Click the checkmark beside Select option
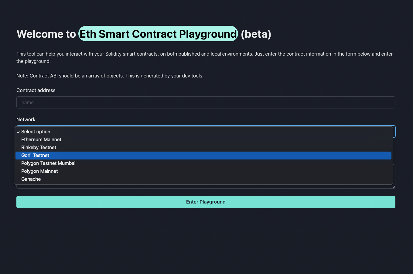The height and width of the screenshot is (274, 413). (18, 132)
